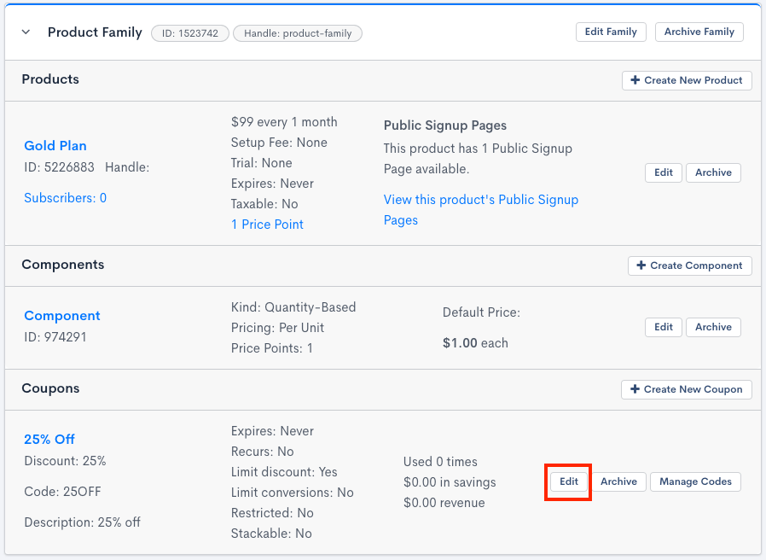Archive the Gold Plan product
The width and height of the screenshot is (766, 560).
point(713,172)
